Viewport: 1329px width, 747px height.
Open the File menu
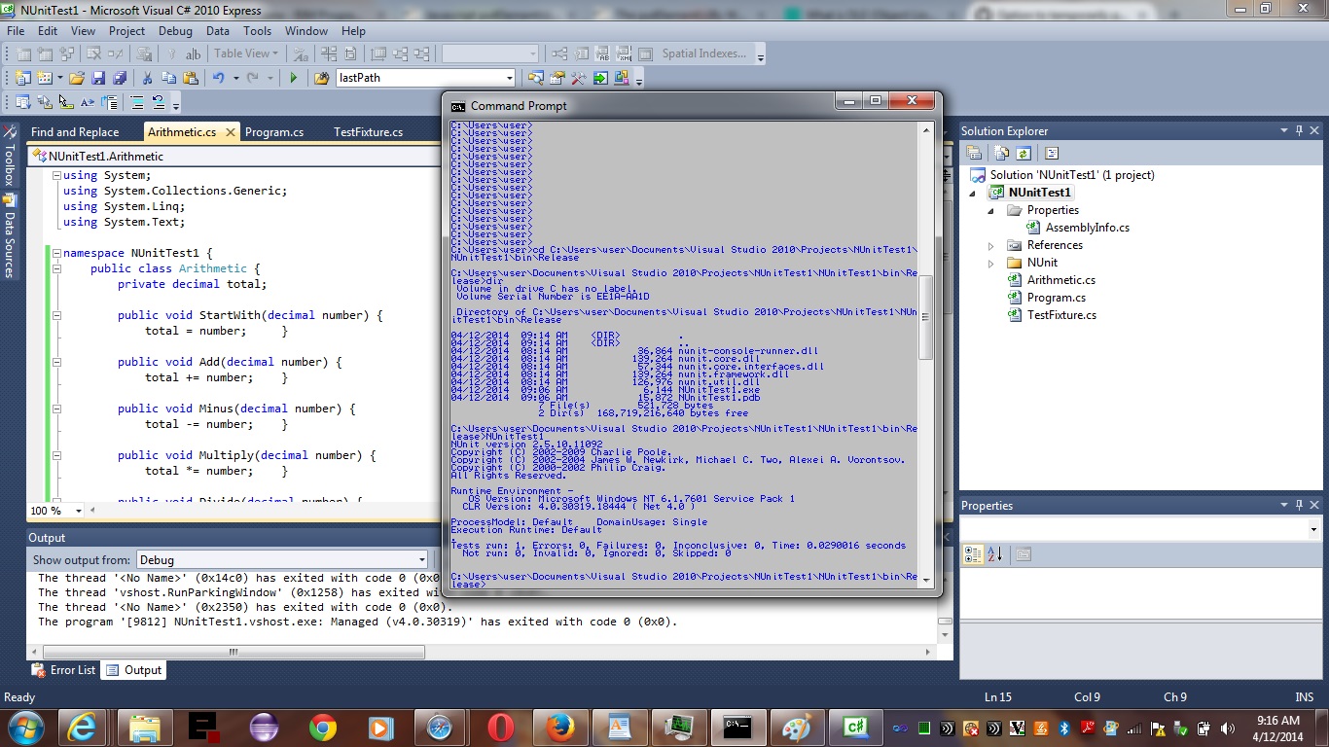(16, 31)
